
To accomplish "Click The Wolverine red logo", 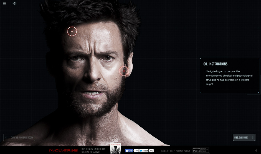I will (63, 150).
